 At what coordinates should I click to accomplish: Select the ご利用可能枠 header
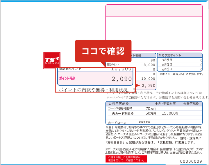coord(119,104)
